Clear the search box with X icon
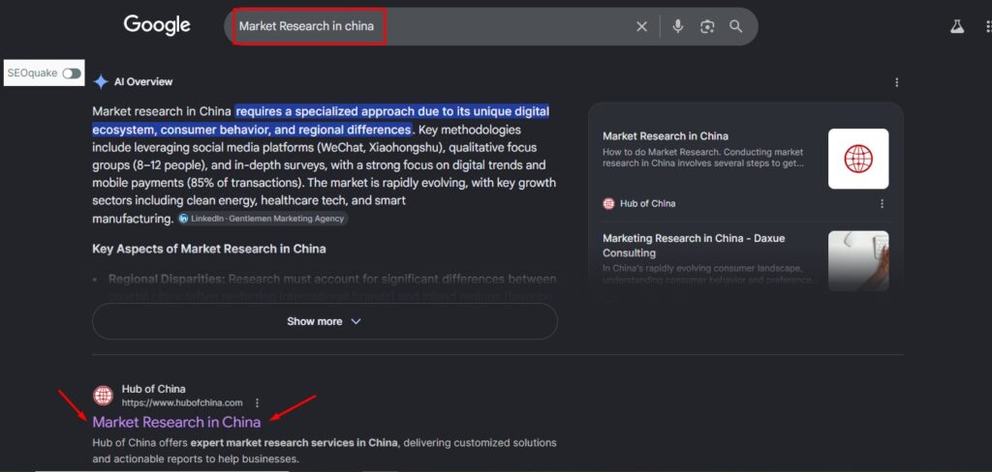The width and height of the screenshot is (992, 472). click(x=641, y=26)
